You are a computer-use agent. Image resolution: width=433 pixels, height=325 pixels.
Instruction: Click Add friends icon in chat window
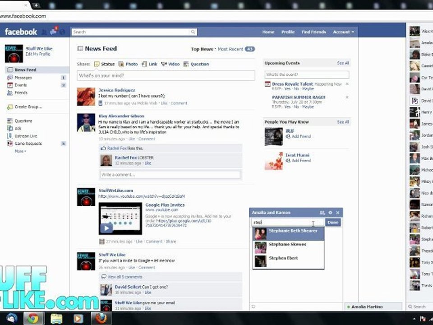point(322,213)
